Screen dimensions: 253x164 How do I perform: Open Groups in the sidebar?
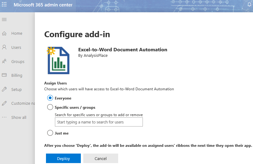(17, 61)
